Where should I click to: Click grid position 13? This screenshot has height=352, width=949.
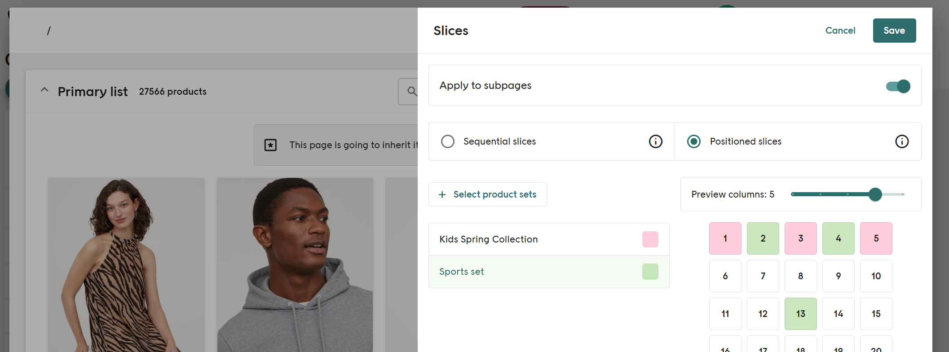click(800, 314)
